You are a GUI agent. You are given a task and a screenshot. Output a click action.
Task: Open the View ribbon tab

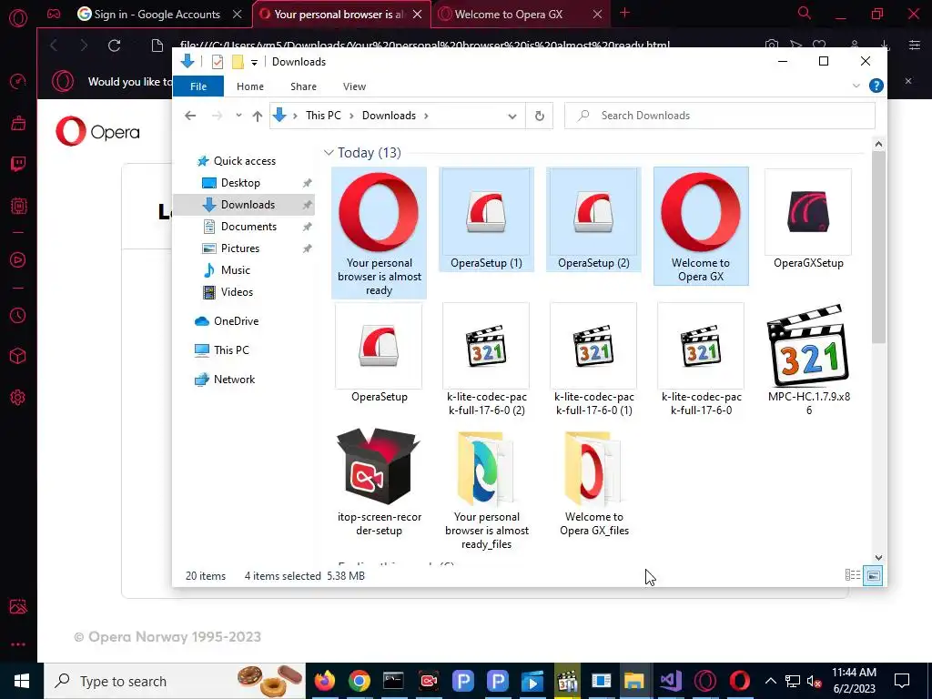tap(354, 86)
